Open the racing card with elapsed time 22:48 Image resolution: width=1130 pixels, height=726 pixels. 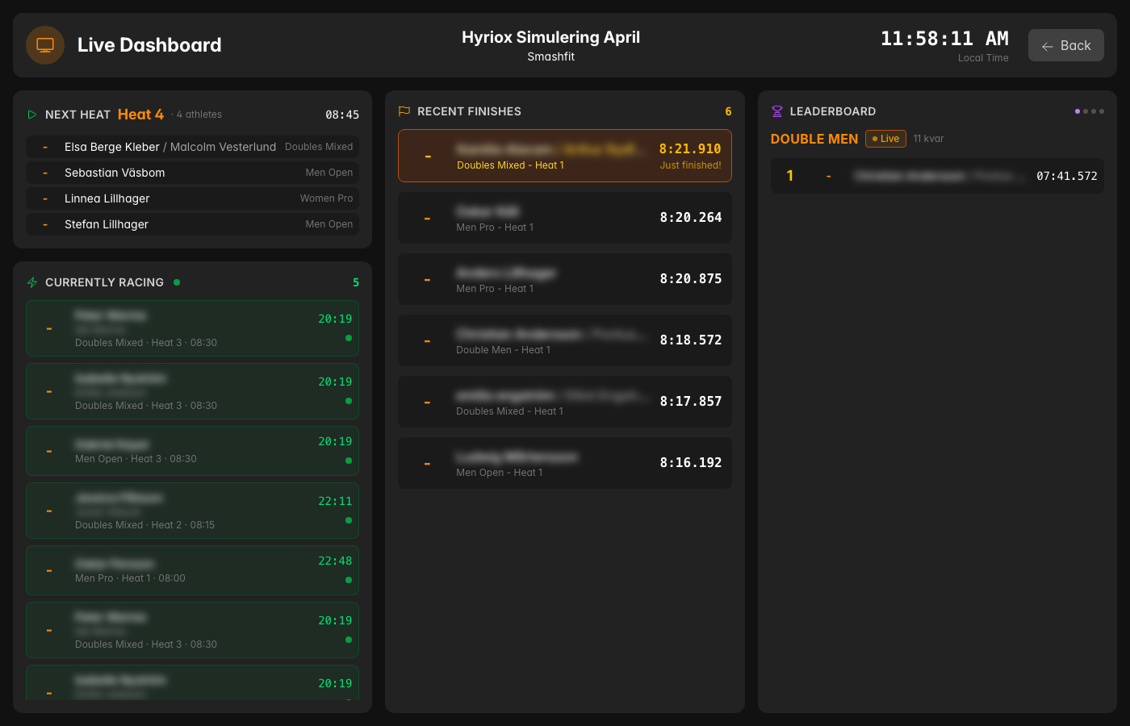pyautogui.click(x=192, y=570)
